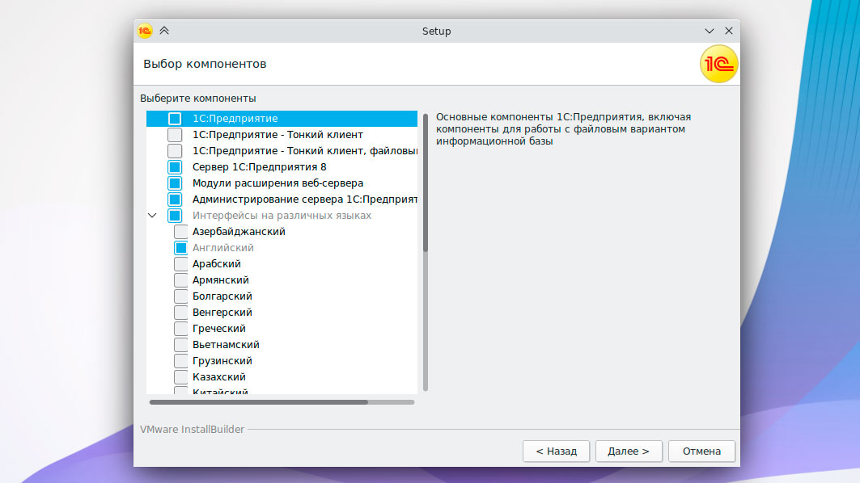Select Сервер 1С:Предприятия 8 row label
The width and height of the screenshot is (860, 483).
[259, 167]
